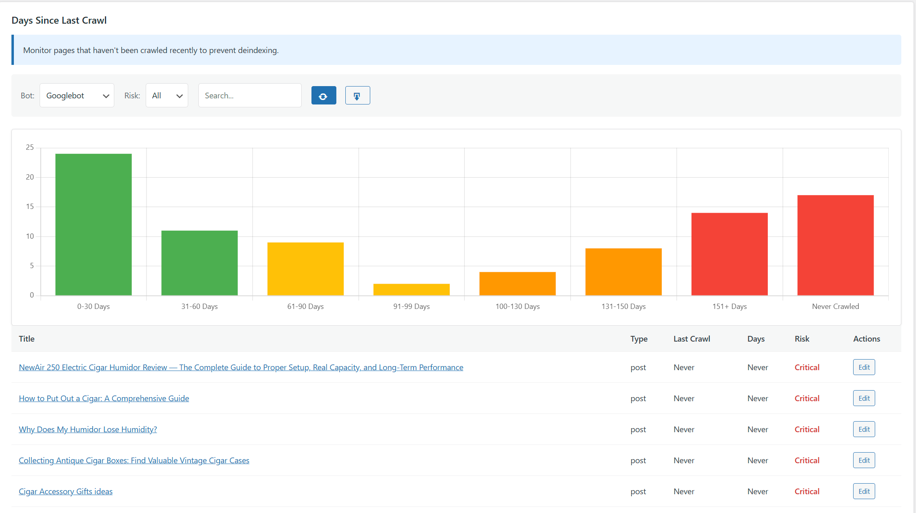Click Edit for Why Does My Humidor Lose Humidity row
The height and width of the screenshot is (513, 916).
coord(864,429)
